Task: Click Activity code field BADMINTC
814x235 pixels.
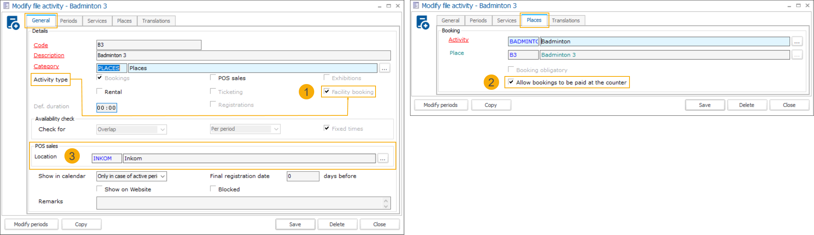Action: click(523, 41)
